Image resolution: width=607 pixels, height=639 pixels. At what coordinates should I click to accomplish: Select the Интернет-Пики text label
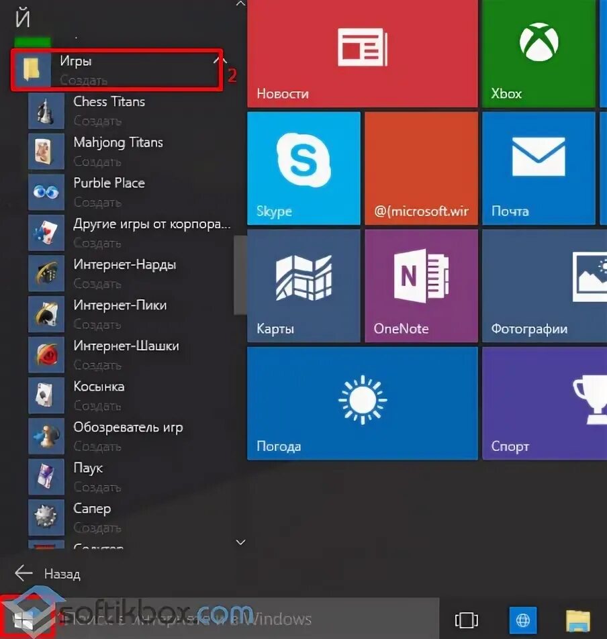(x=120, y=305)
